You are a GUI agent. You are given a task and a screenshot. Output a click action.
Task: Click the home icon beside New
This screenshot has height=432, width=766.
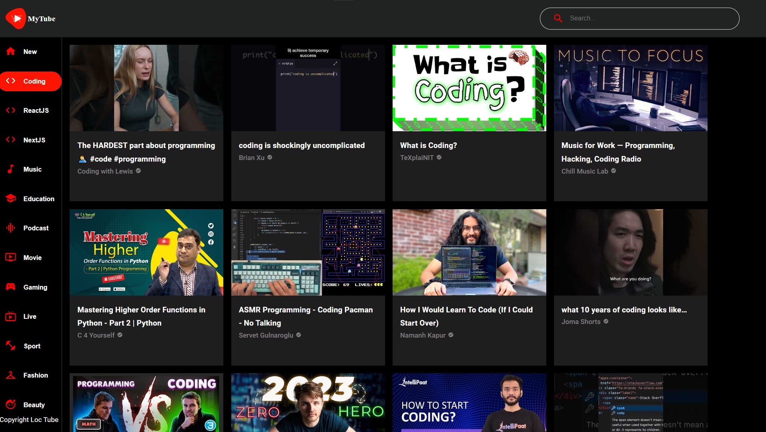11,52
